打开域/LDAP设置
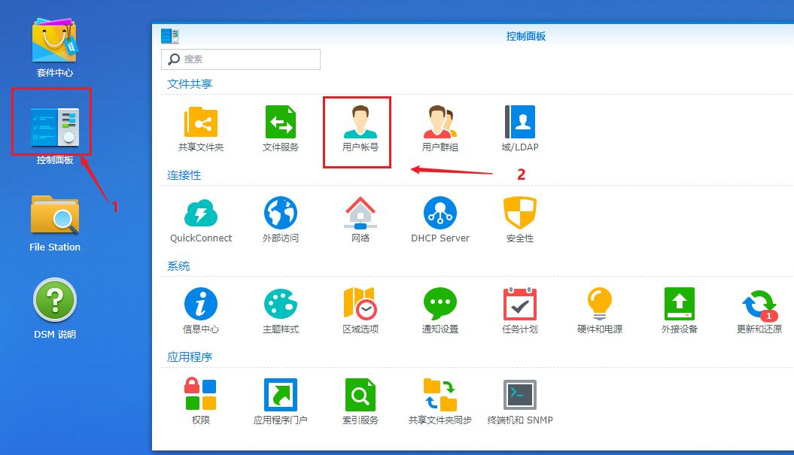 pos(519,128)
